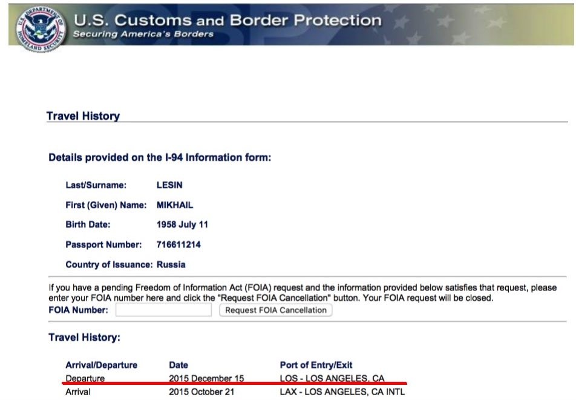Click the LOS - LOS ANGELES, CA port entry
The height and width of the screenshot is (400, 576).
click(332, 379)
